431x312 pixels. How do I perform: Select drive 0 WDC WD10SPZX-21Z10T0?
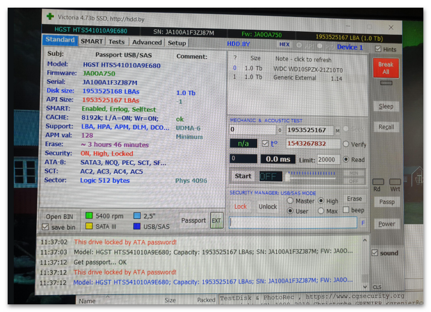click(x=288, y=69)
